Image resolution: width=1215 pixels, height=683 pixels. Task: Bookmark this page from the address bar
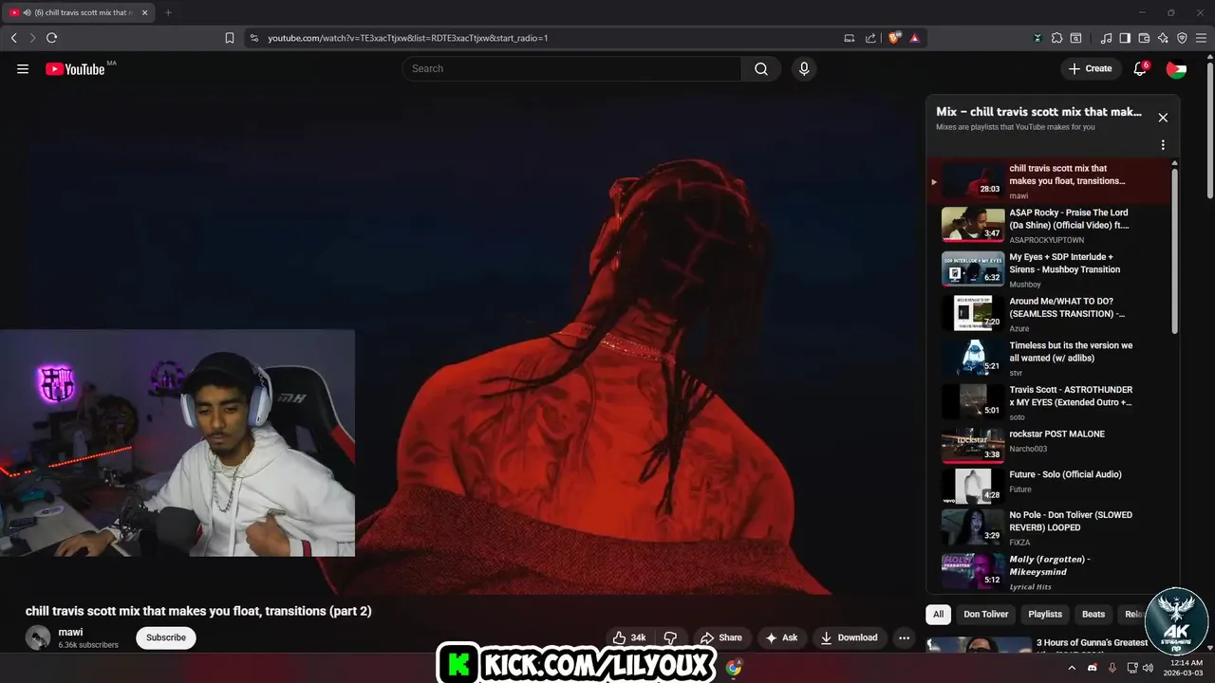coord(230,38)
